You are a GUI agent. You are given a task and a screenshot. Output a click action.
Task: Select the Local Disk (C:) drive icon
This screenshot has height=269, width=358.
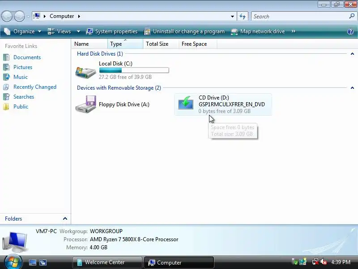(85, 72)
